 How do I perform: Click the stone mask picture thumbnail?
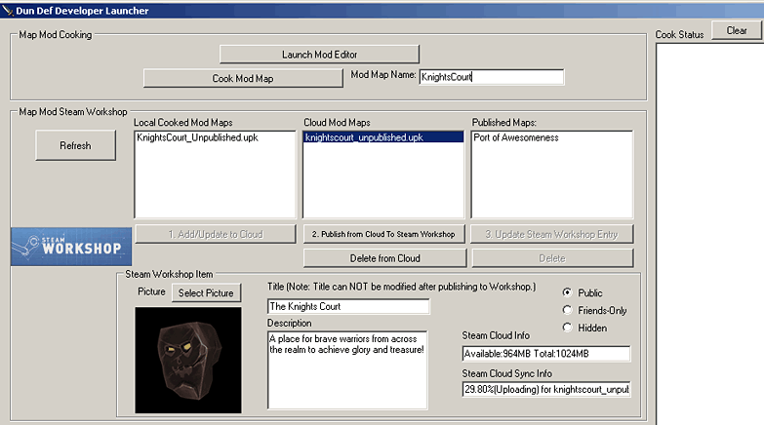coord(188,360)
